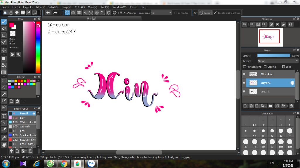Open the Filter menu
This screenshot has width=300, height=168.
[40, 7]
